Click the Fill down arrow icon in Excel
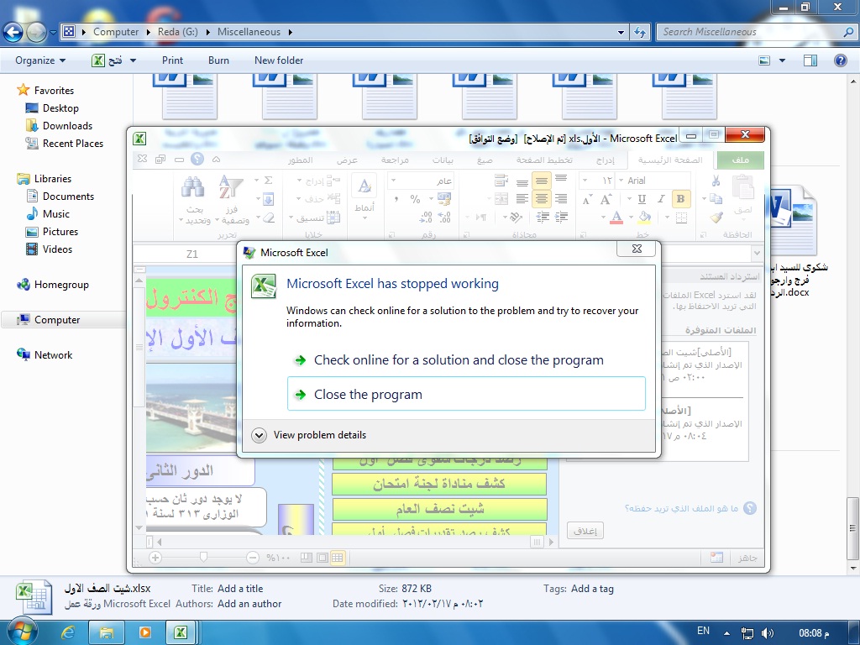The height and width of the screenshot is (645, 860). (x=268, y=199)
